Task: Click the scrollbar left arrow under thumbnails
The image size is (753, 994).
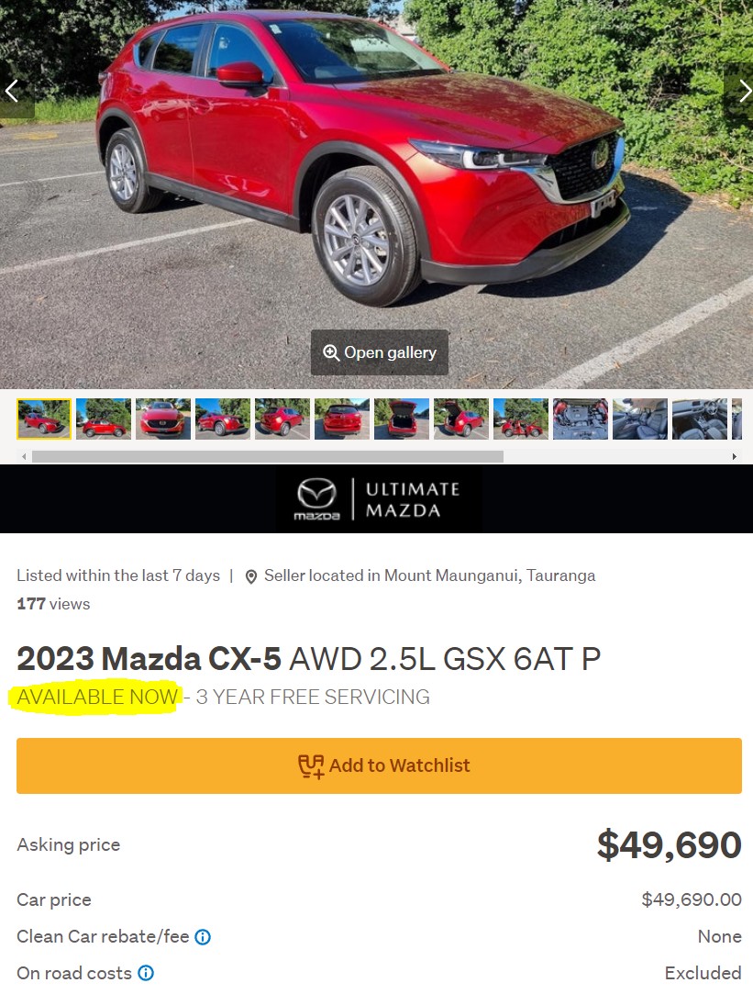Action: pyautogui.click(x=24, y=456)
